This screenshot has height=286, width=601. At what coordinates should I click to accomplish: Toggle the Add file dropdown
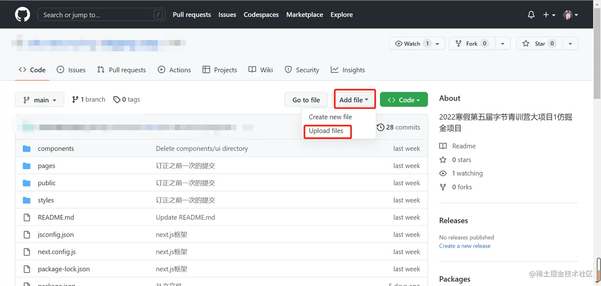coord(354,100)
